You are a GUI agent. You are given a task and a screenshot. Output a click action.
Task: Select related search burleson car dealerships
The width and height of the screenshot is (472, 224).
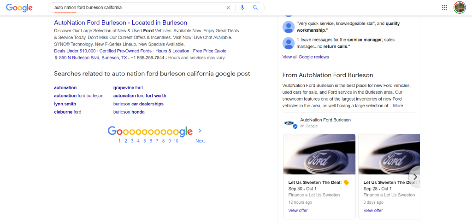click(x=138, y=104)
